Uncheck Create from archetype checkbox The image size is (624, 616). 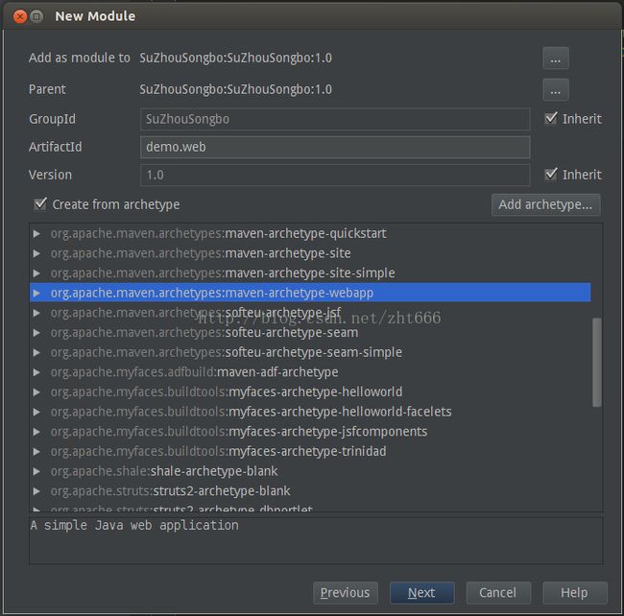click(x=40, y=204)
